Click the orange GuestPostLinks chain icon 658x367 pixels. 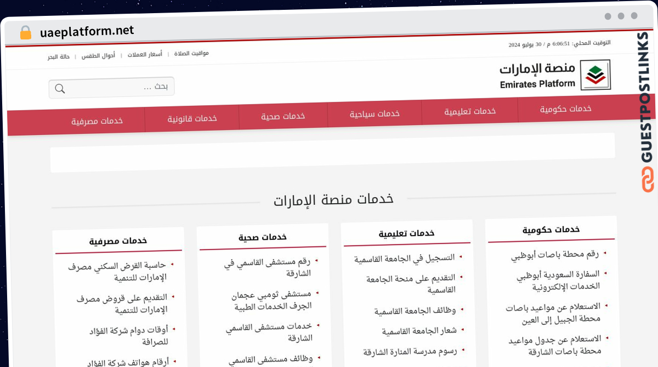coord(648,181)
